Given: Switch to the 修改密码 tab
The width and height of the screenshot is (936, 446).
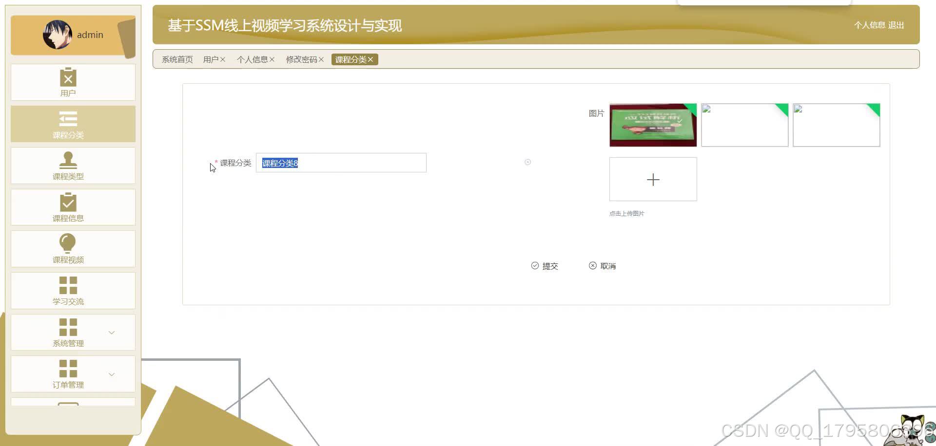Looking at the screenshot, I should (301, 59).
